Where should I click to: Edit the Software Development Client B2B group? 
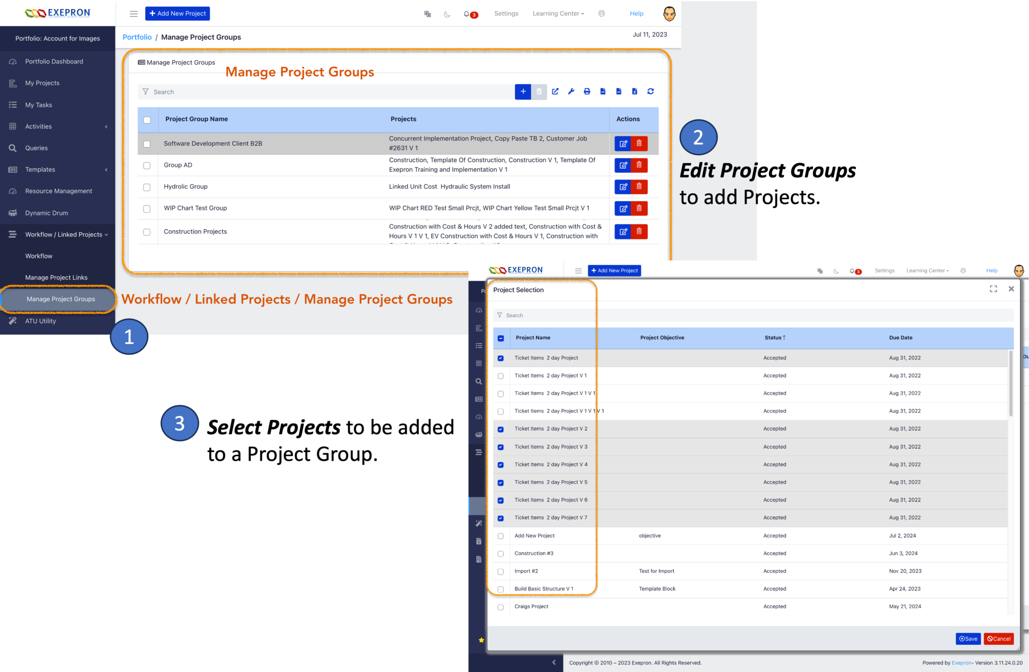pyautogui.click(x=623, y=144)
